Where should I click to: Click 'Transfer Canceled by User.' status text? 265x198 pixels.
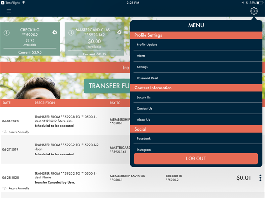click(x=55, y=182)
